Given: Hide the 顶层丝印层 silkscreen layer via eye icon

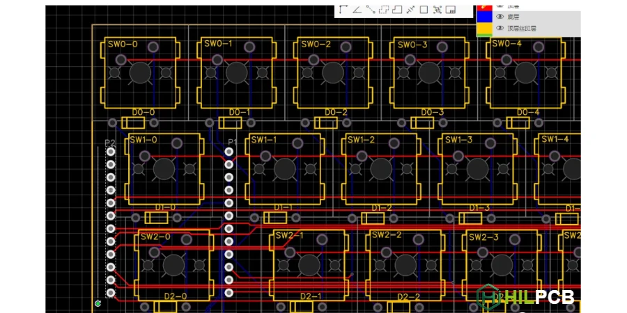Looking at the screenshot, I should click(500, 28).
